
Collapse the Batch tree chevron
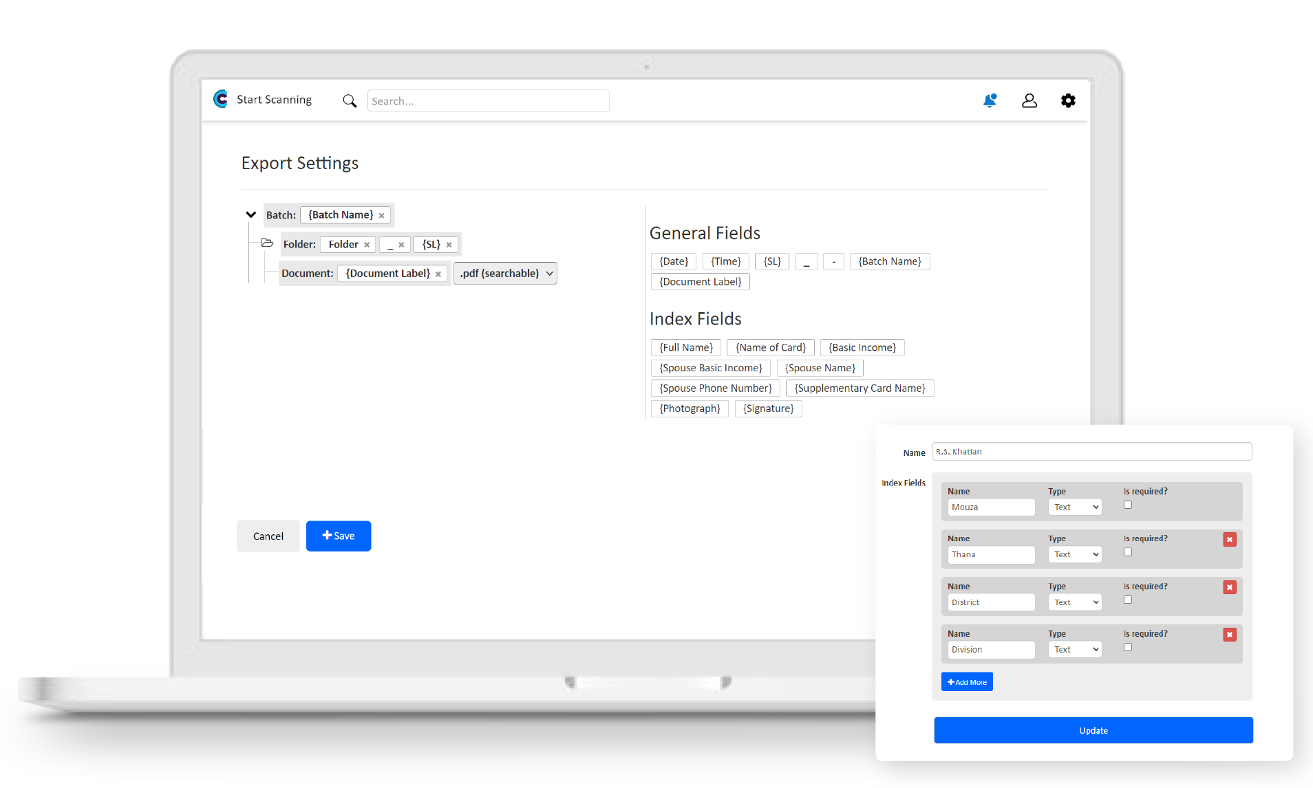click(x=251, y=215)
